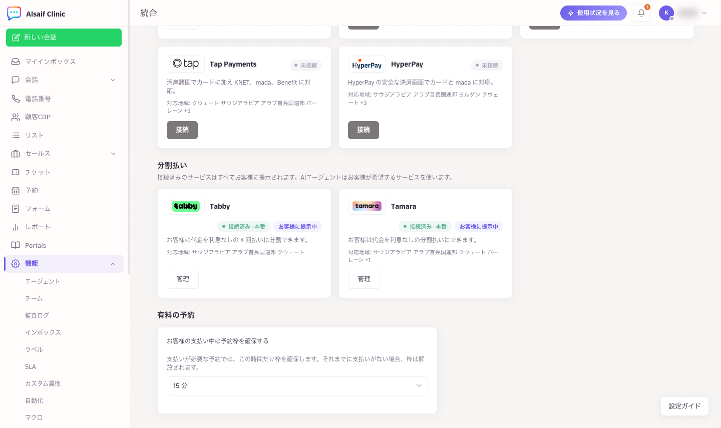The height and width of the screenshot is (428, 721).
Task: Click the フォーム document icon
Action: click(16, 209)
